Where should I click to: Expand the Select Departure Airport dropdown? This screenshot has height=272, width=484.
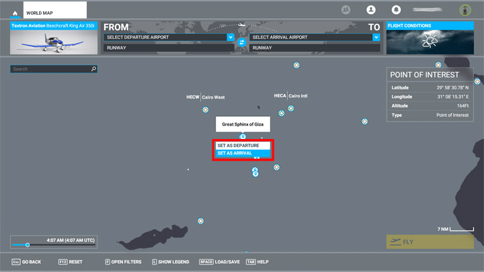pos(231,38)
